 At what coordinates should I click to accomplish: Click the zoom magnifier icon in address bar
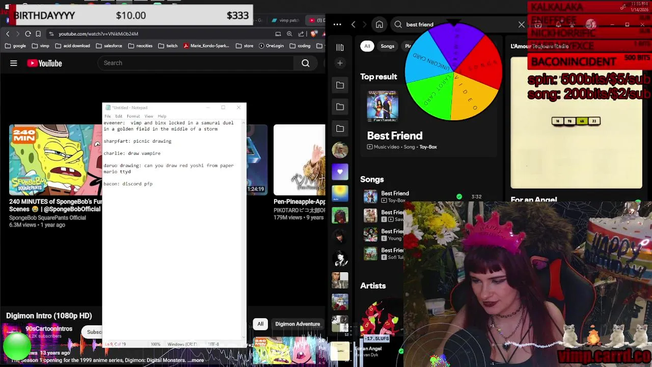tap(289, 34)
